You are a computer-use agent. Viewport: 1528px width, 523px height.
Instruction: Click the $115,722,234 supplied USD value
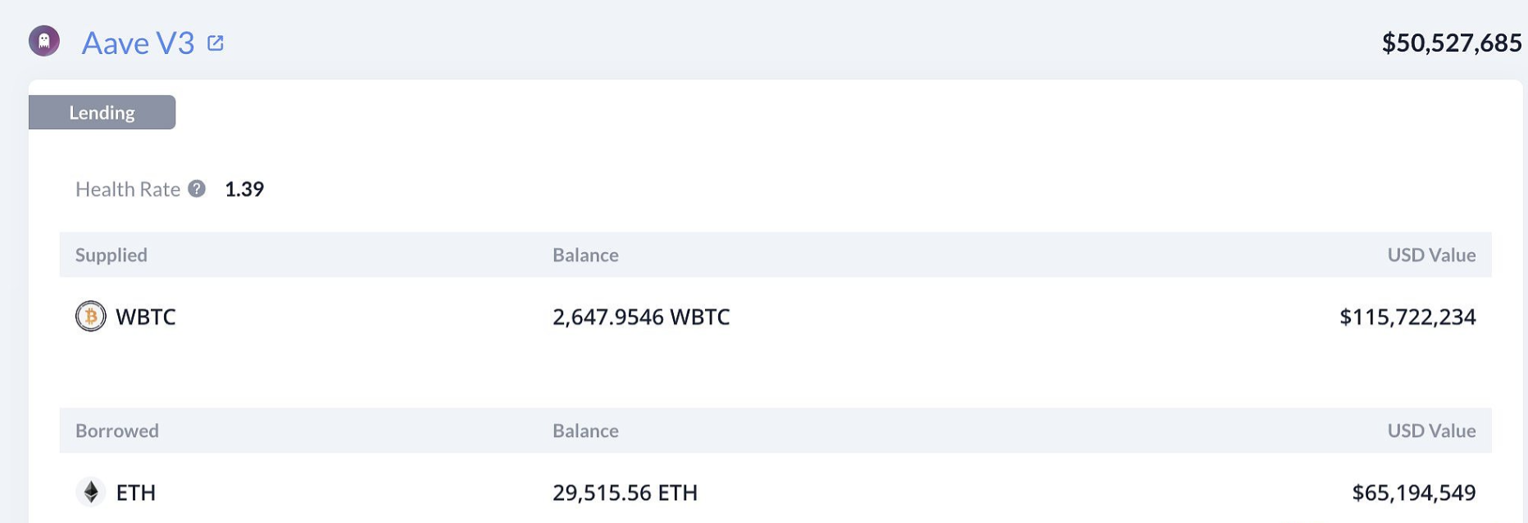pyautogui.click(x=1407, y=317)
